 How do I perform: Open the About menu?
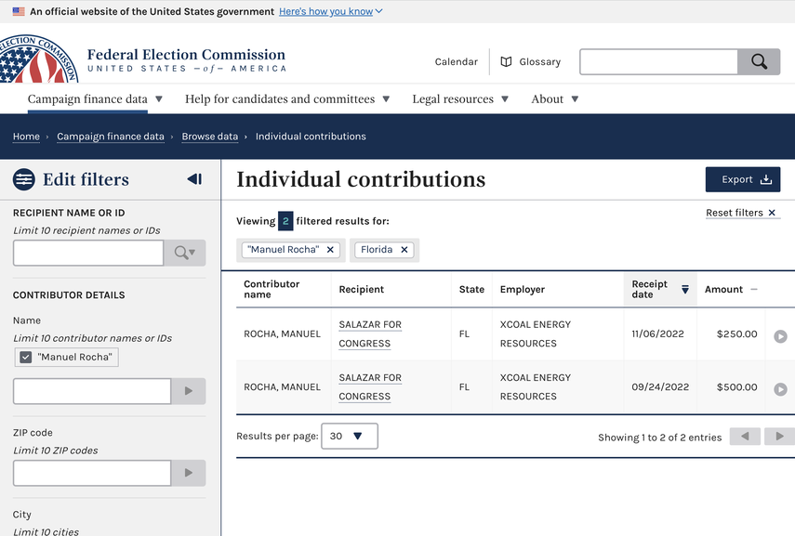(x=554, y=98)
